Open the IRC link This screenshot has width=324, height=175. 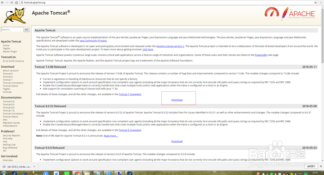pyautogui.click(x=5, y=151)
